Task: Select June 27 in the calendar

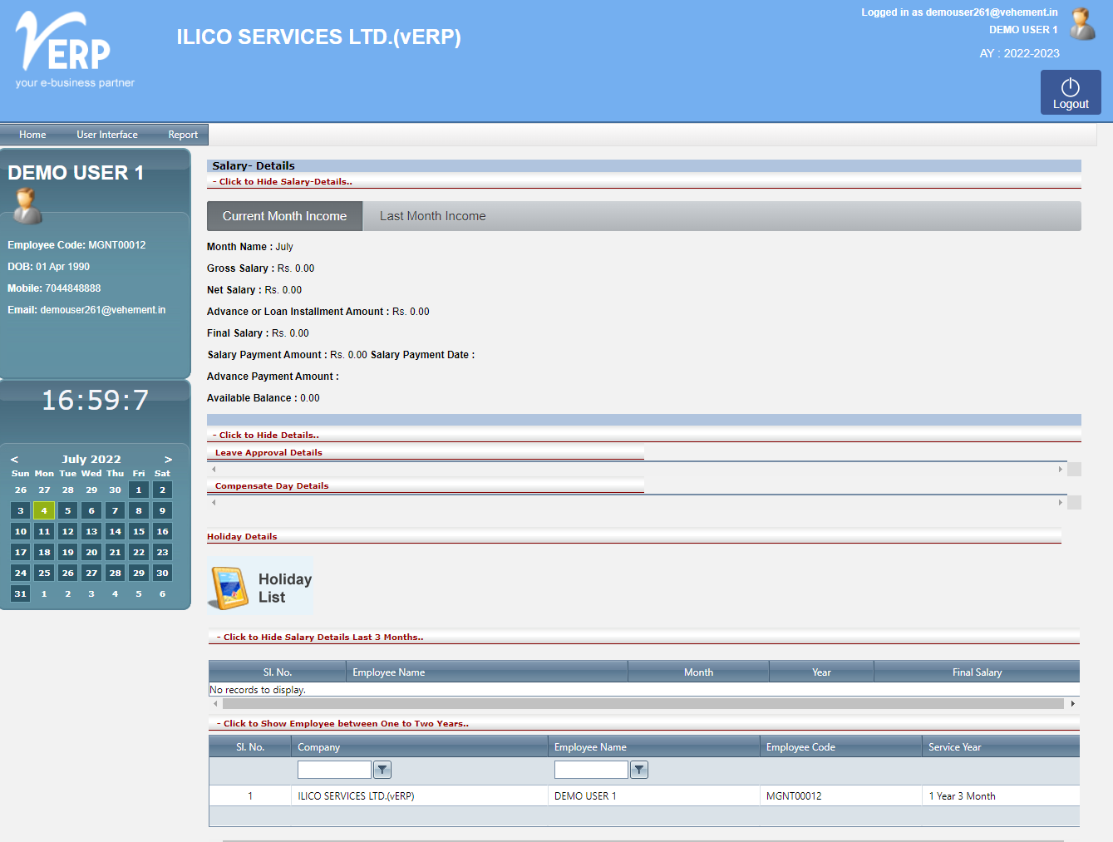Action: (x=44, y=490)
